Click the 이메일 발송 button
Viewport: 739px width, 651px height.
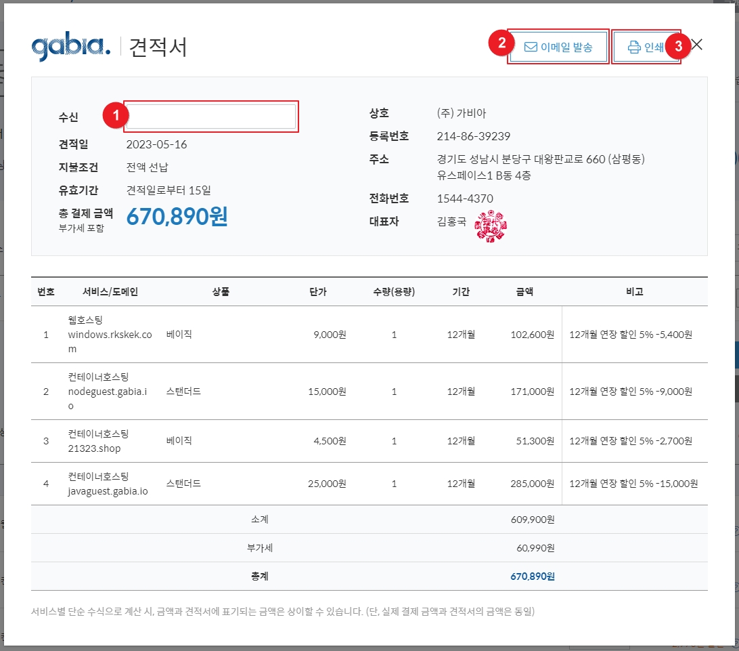click(x=558, y=47)
